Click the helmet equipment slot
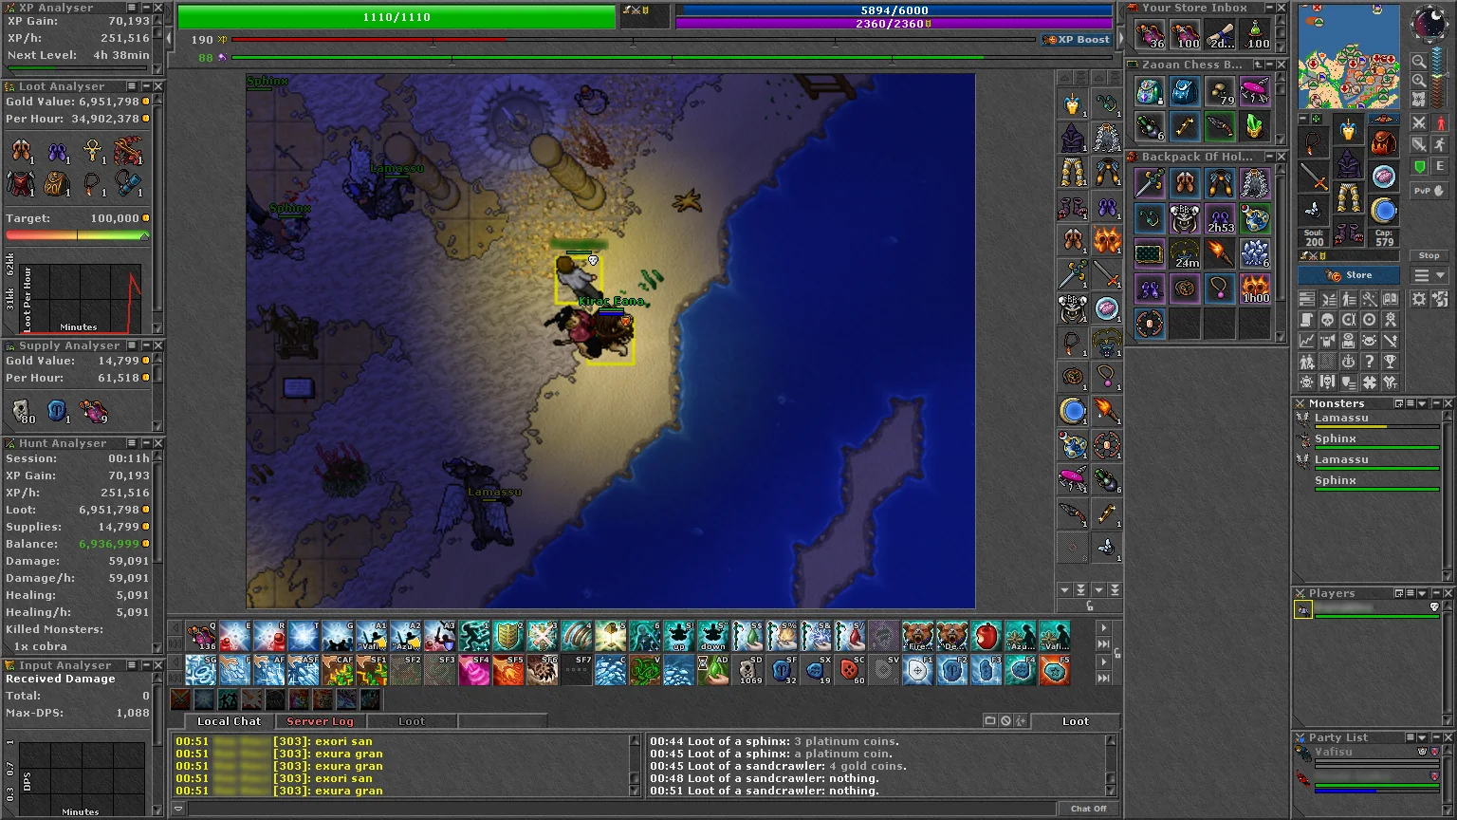 coord(1348,129)
